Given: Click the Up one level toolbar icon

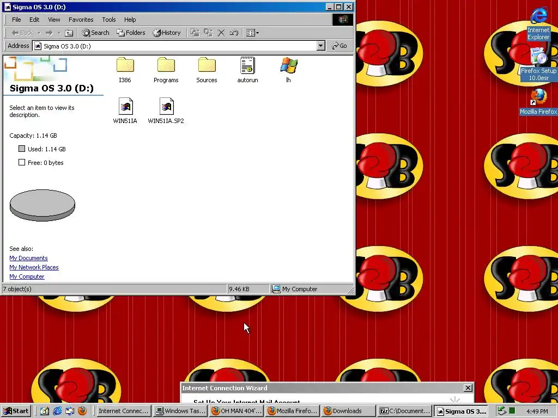Looking at the screenshot, I should pyautogui.click(x=69, y=33).
